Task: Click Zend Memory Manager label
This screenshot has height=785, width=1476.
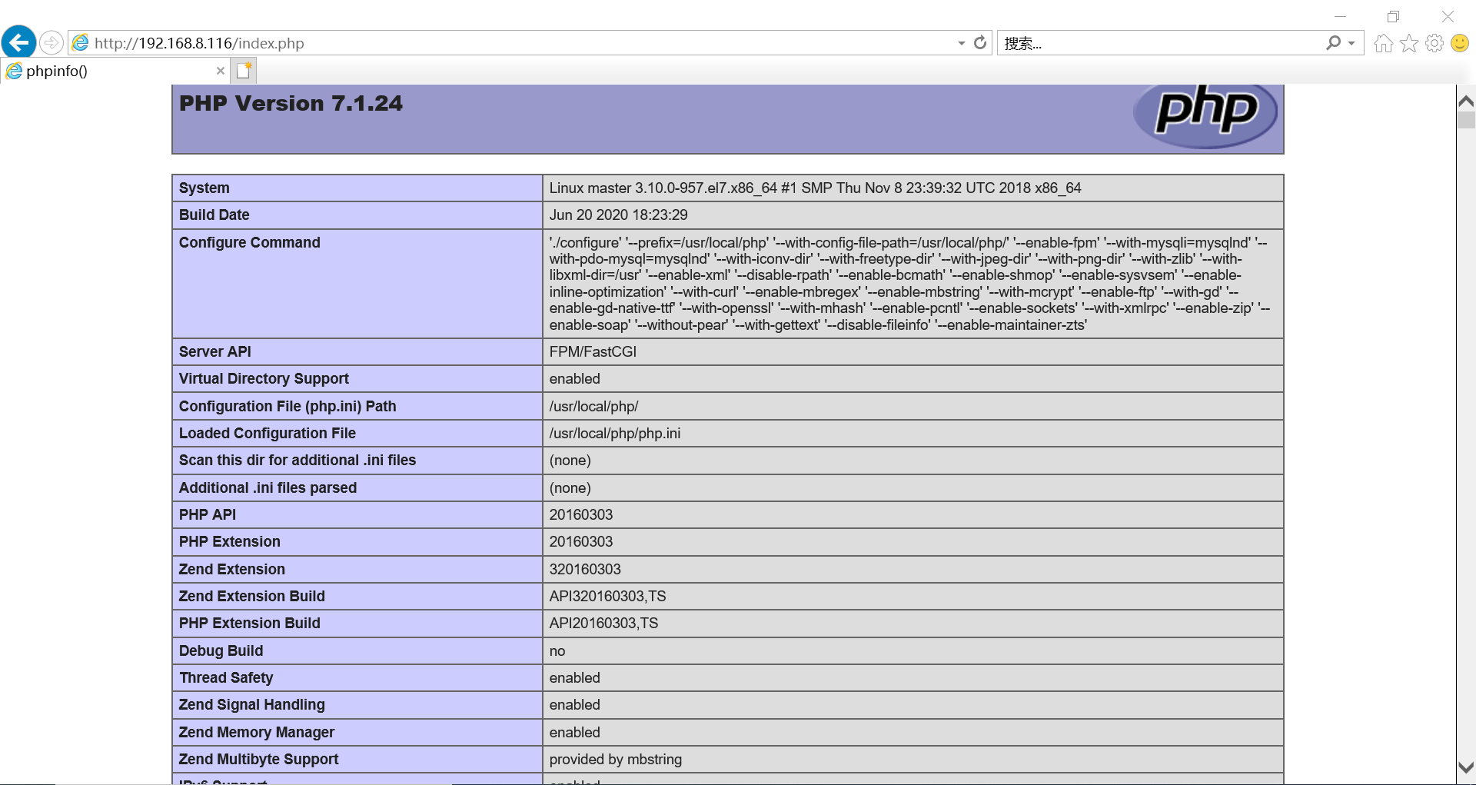Action: 256,732
